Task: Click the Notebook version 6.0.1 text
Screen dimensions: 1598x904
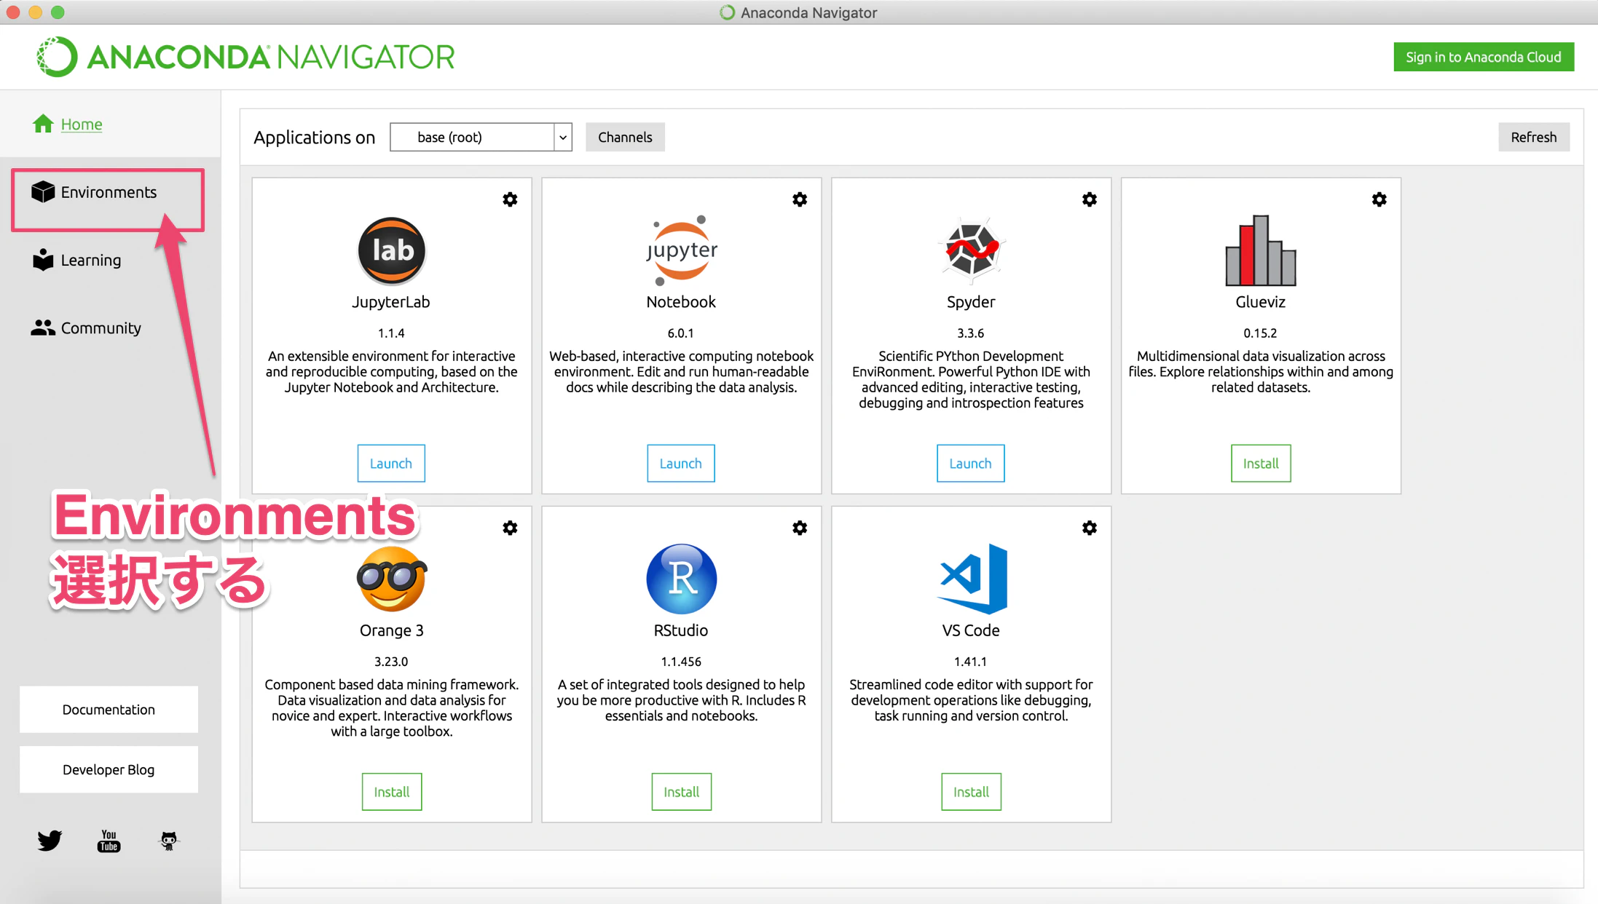Action: [x=681, y=333]
